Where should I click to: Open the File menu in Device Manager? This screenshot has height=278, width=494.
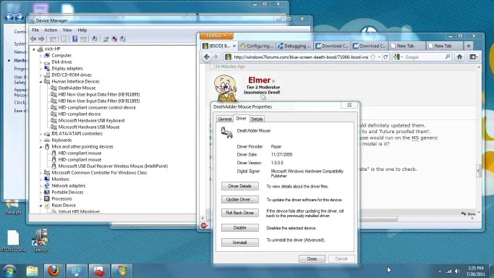click(x=35, y=30)
